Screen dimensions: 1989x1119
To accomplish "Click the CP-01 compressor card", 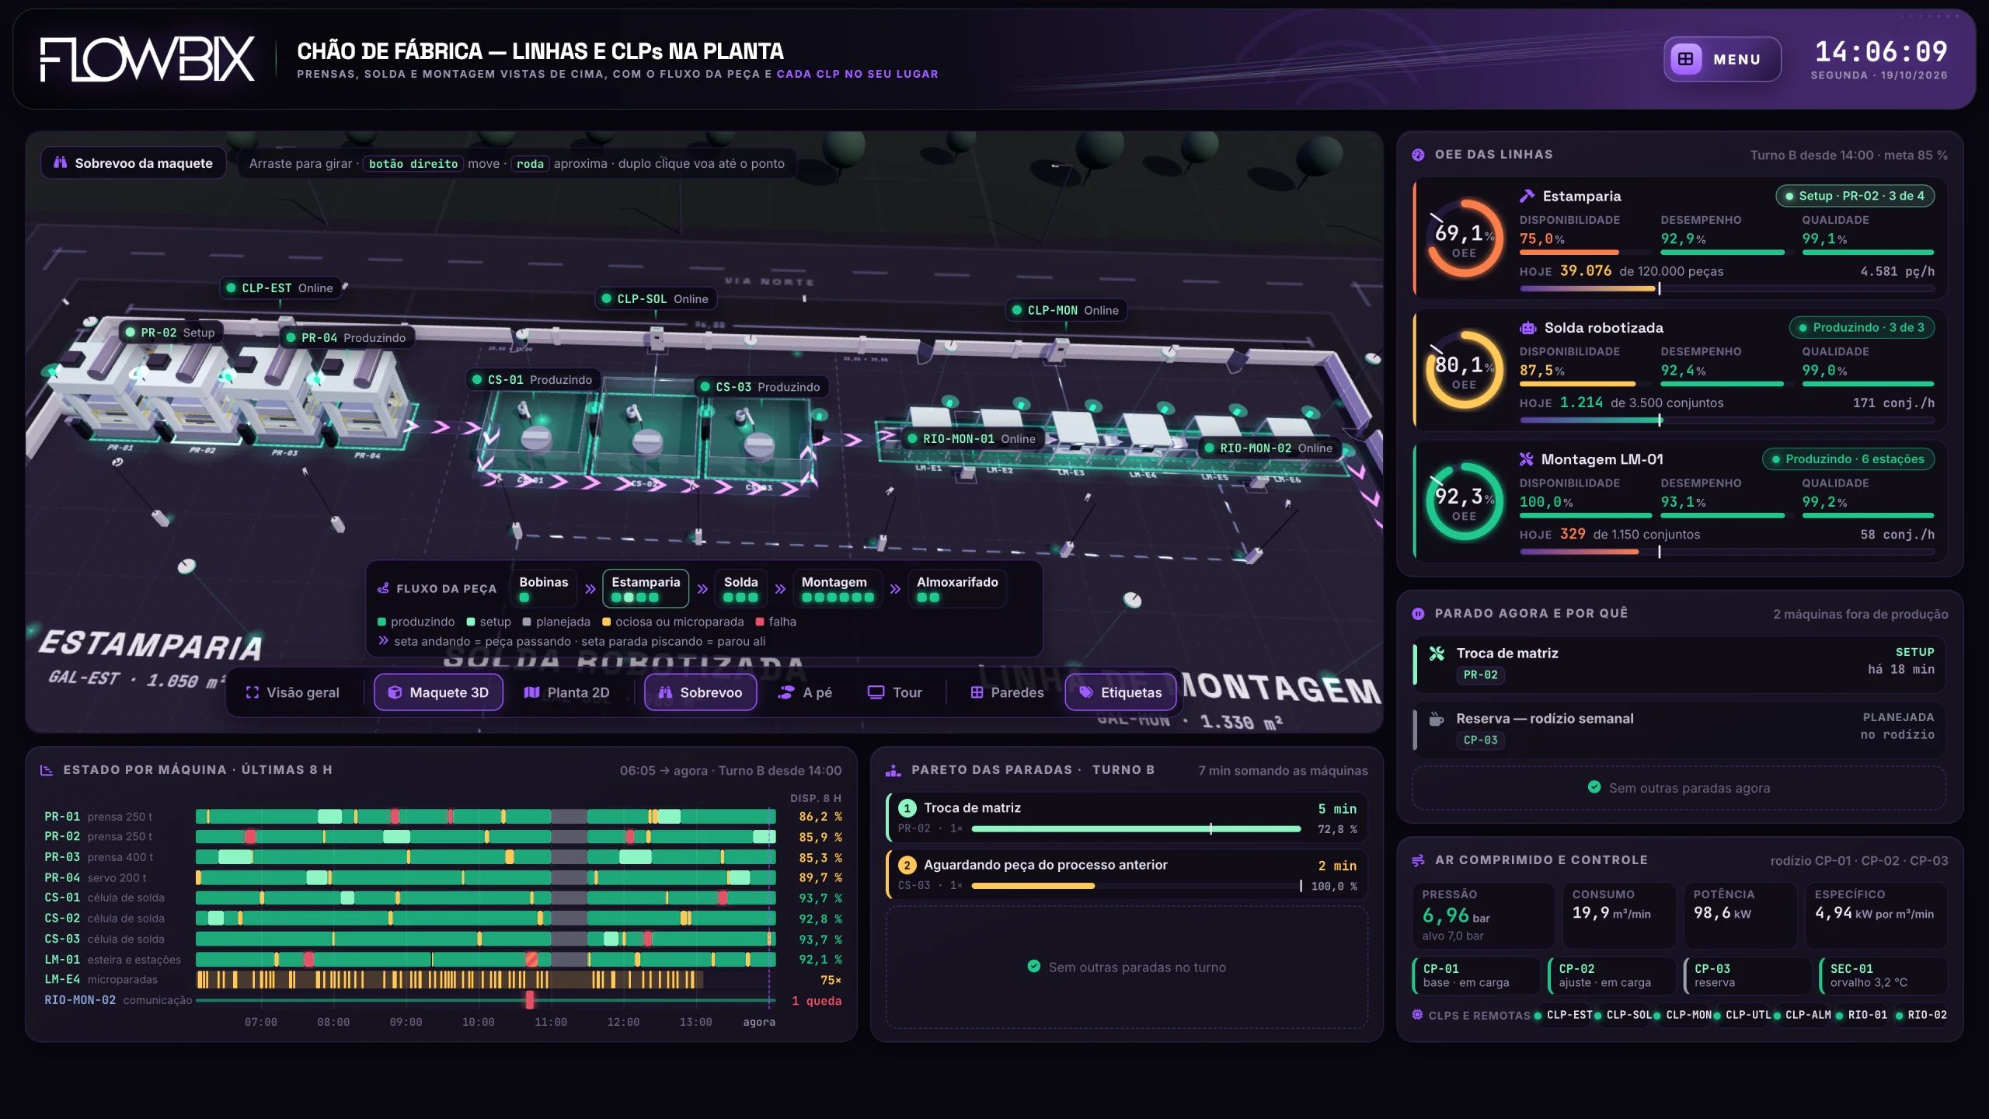I will click(1475, 975).
